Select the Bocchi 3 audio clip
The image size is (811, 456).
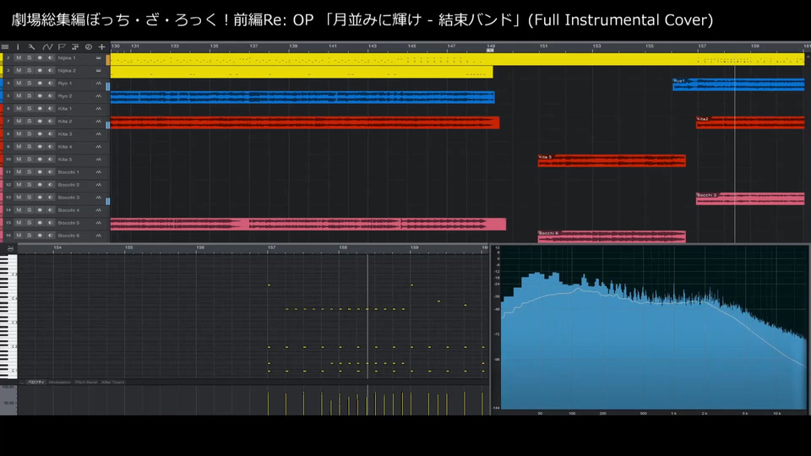click(x=750, y=198)
